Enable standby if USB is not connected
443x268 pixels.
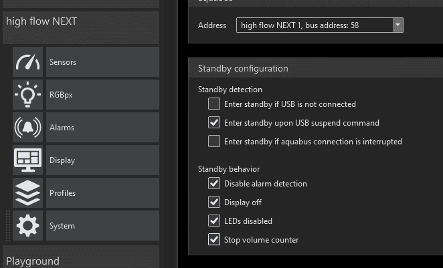pos(214,104)
